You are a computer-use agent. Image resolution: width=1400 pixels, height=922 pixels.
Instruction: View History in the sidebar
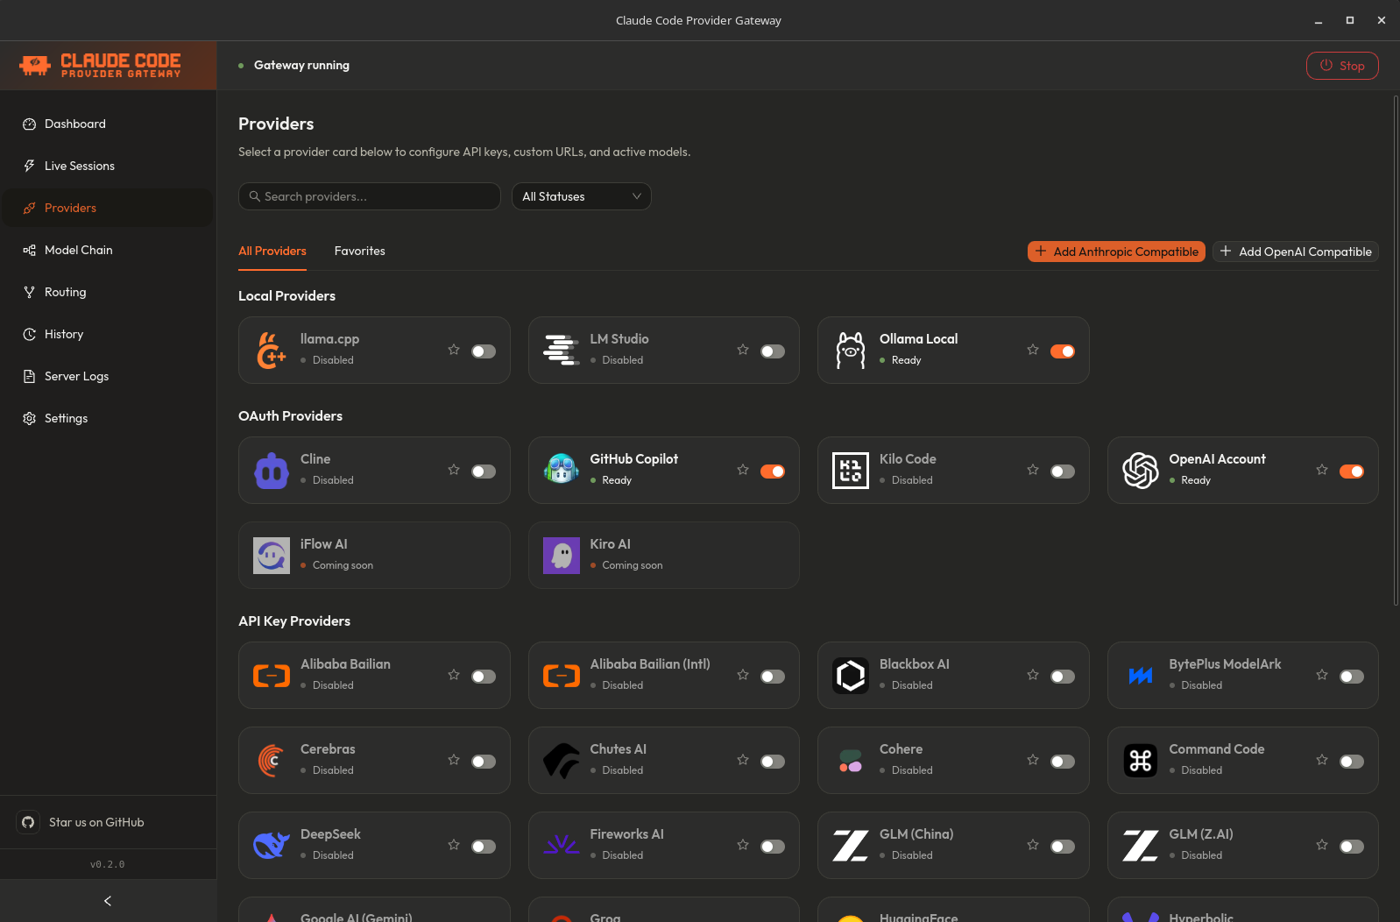tap(108, 334)
